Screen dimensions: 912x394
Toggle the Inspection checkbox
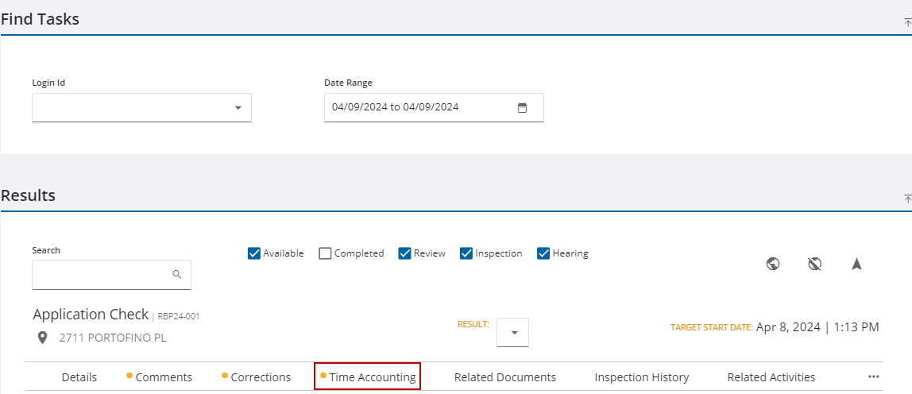466,253
